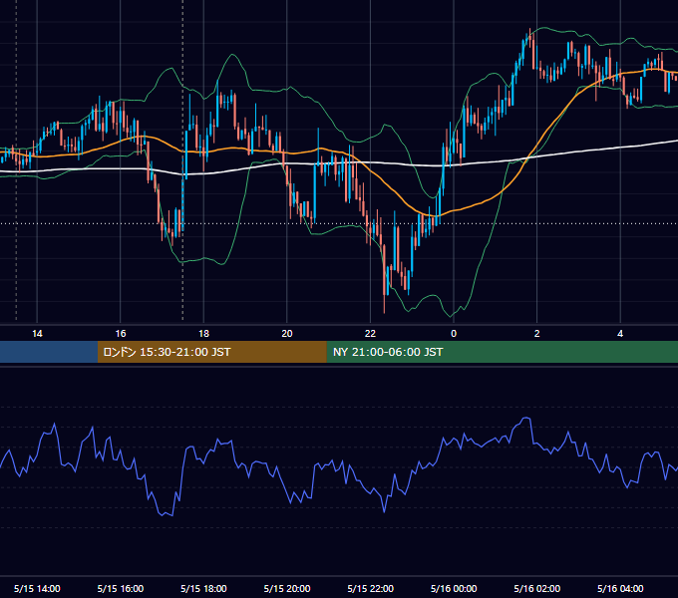Click the 5/15 14:00 date label
Screen dimensions: 678x598
pyautogui.click(x=37, y=588)
